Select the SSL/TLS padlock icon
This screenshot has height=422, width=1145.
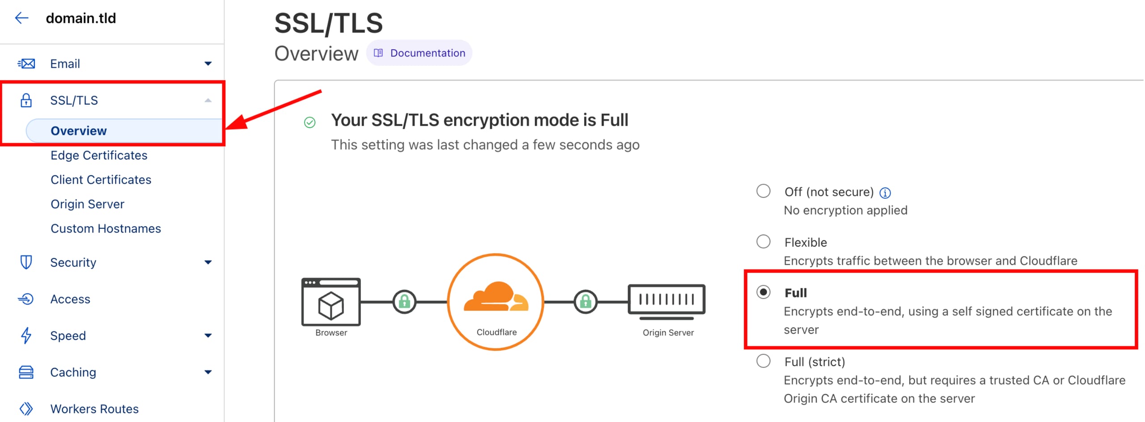(x=26, y=100)
